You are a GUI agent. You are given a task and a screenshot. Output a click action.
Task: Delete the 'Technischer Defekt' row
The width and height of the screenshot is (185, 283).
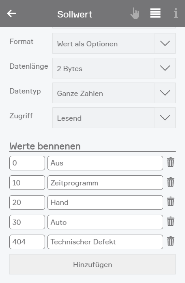click(170, 241)
